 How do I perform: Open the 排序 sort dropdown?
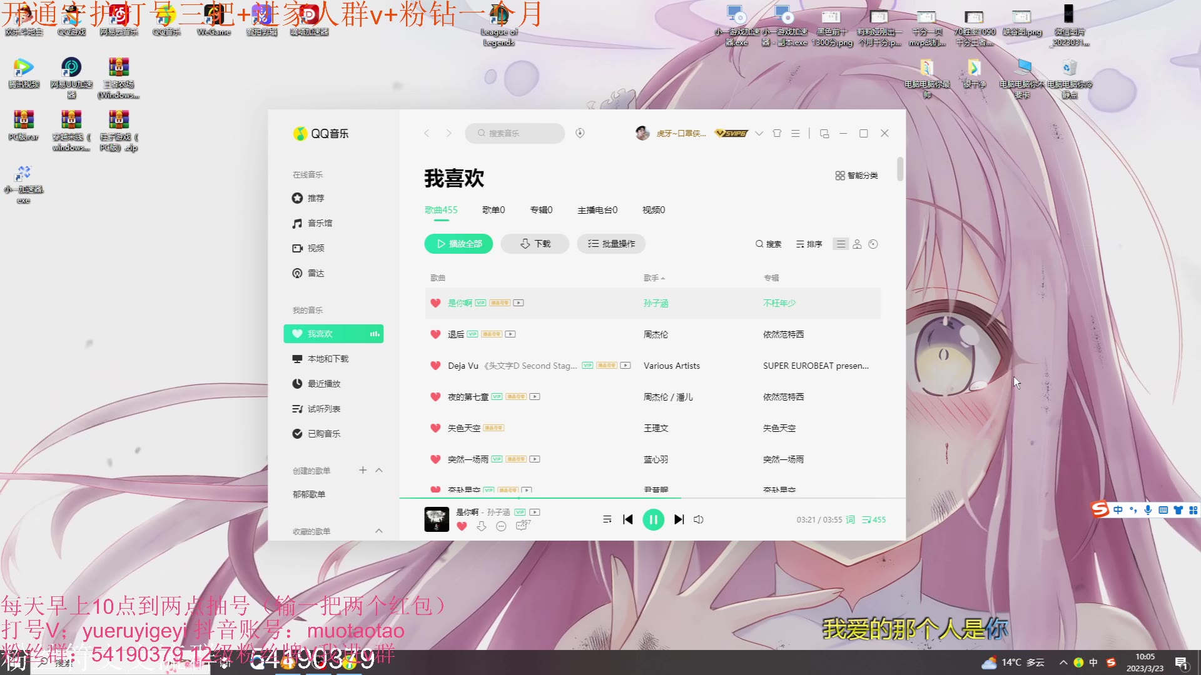click(x=809, y=244)
